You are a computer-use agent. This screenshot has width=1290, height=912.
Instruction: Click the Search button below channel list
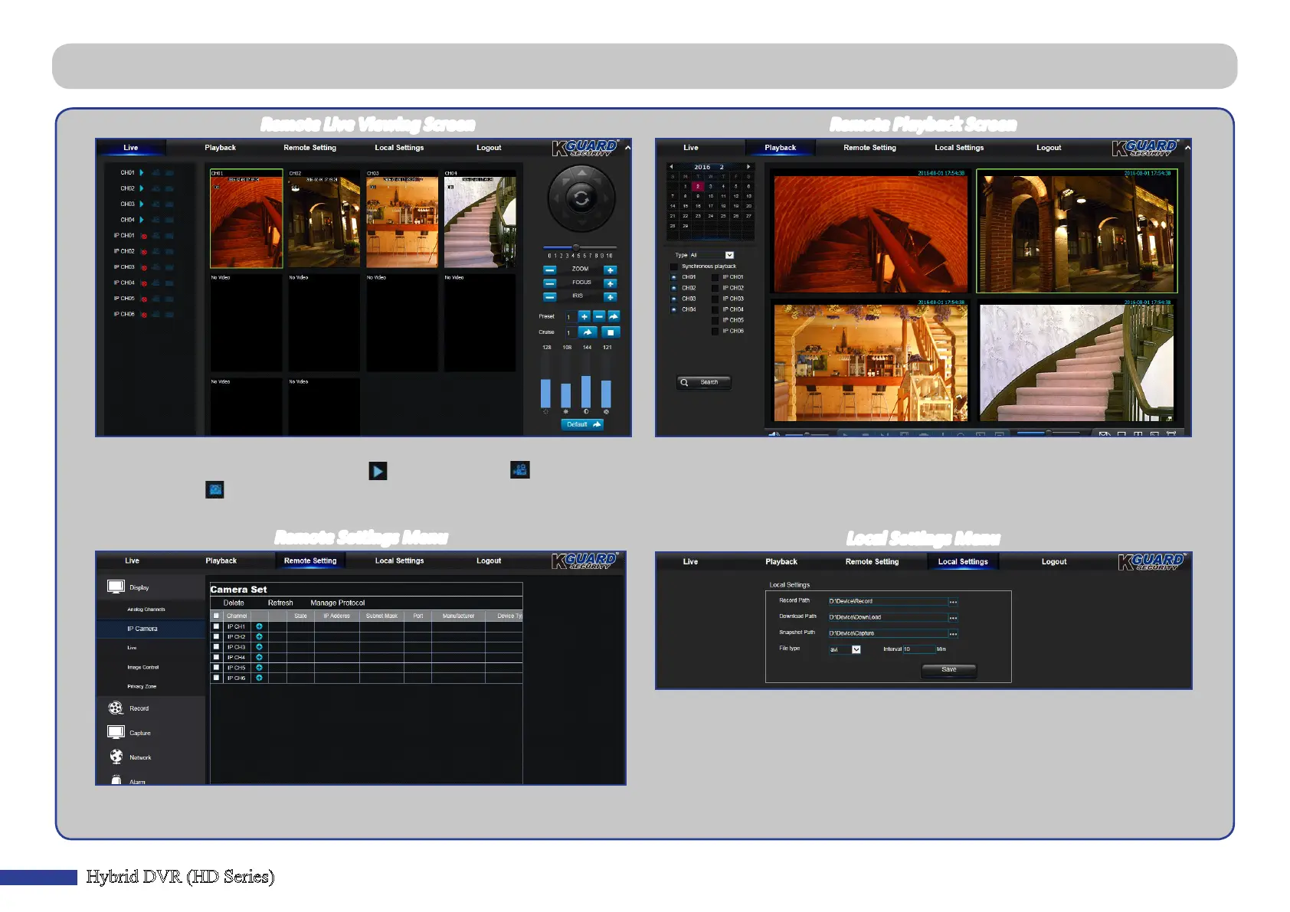pyautogui.click(x=704, y=382)
